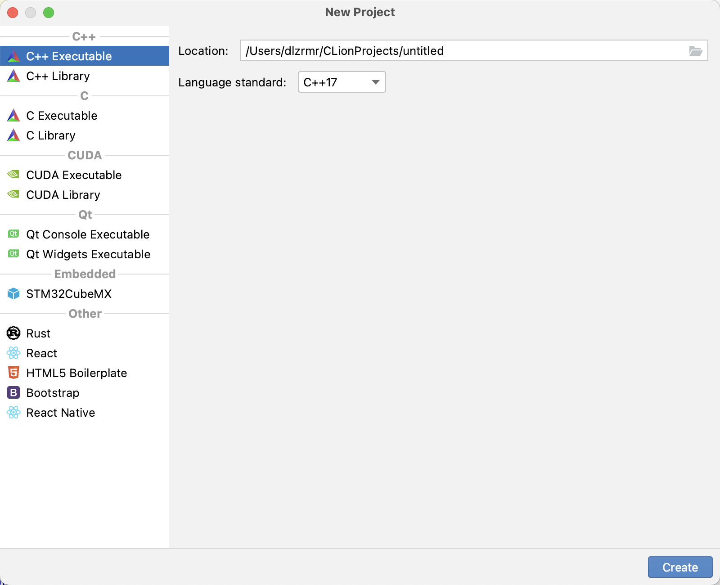The image size is (720, 585).
Task: Choose React project type
Action: pos(85,353)
